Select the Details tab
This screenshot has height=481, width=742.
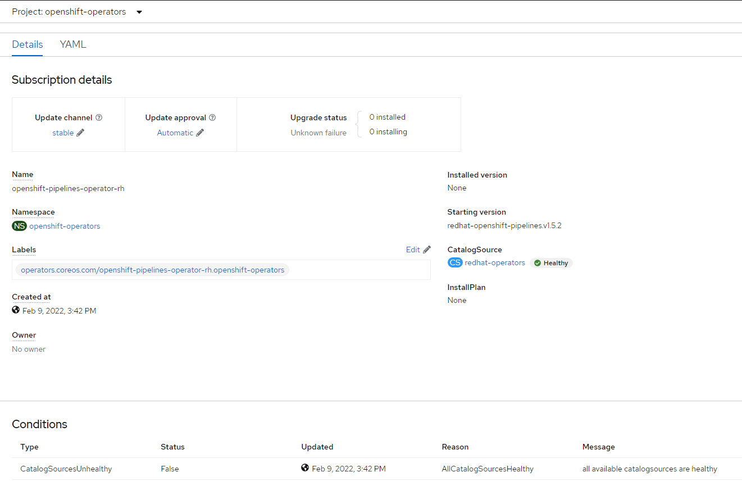[x=27, y=44]
